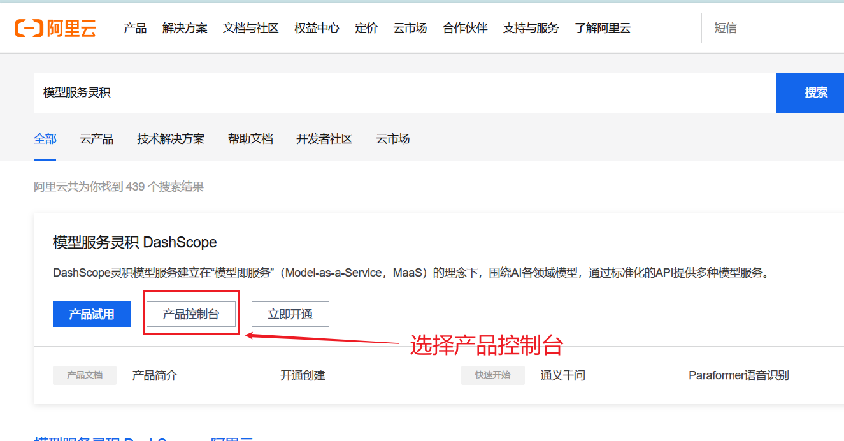Viewport: 844px width, 441px height.
Task: Open 云市场 in the top navigation bar
Action: [x=410, y=28]
